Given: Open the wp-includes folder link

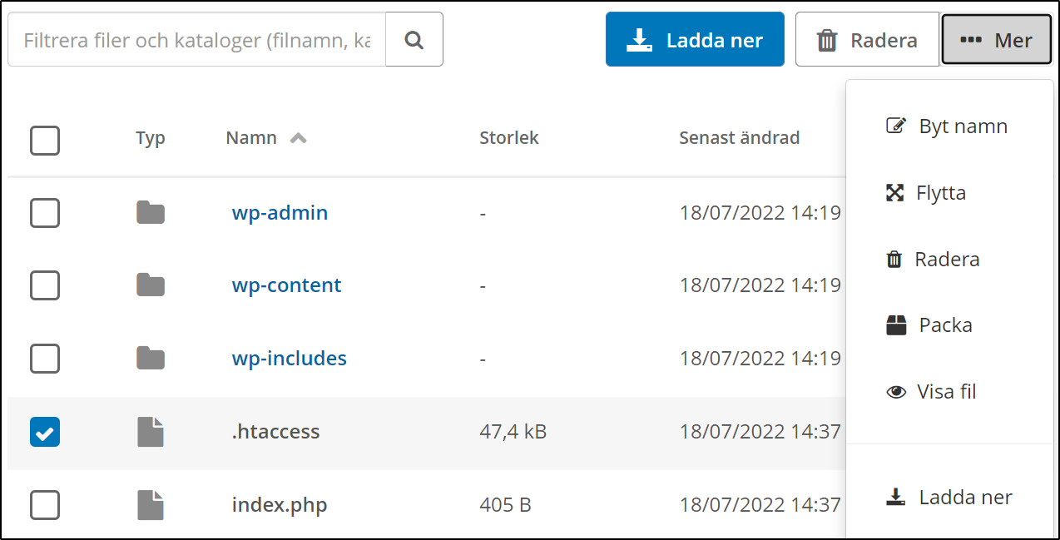Looking at the screenshot, I should (x=289, y=359).
